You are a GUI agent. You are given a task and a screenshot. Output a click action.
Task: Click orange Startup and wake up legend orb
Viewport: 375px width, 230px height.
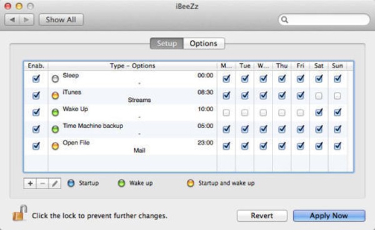tap(191, 183)
